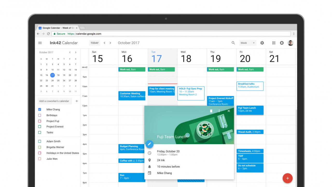Image resolution: width=332 pixels, height=187 pixels.
Task: Enable the Birthdays calendar checkbox
Action: 40,115
